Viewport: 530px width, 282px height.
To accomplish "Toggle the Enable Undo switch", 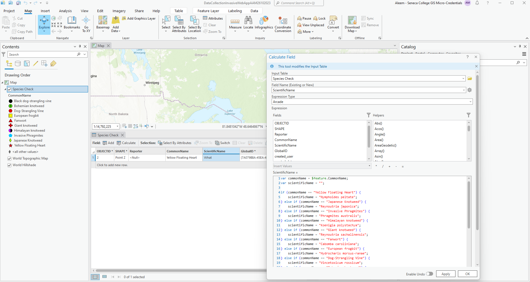I will (429, 274).
